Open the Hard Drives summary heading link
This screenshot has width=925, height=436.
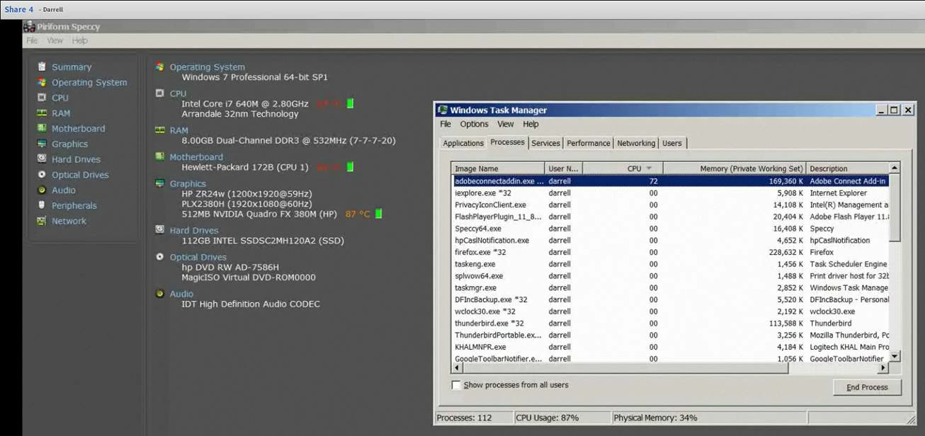point(193,231)
